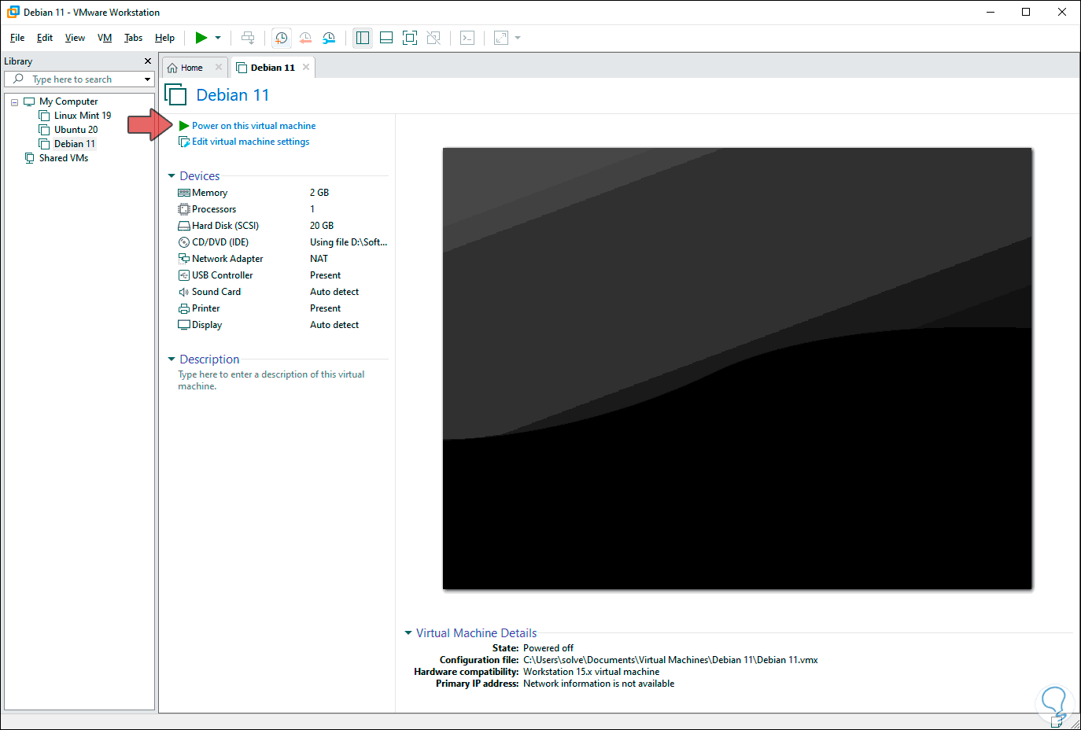Screen dimensions: 1081x730
Task: Toggle the thumbnail bar view icon
Action: pos(386,38)
